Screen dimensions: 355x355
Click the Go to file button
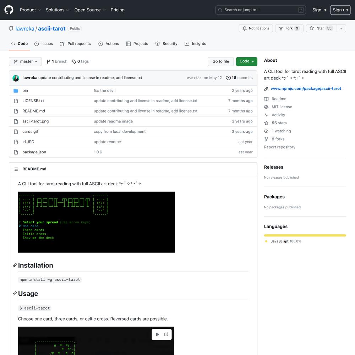click(x=221, y=61)
